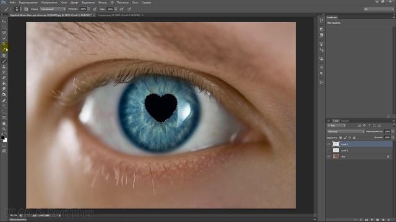This screenshot has width=396, height=222.
Task: Filter layers by shape layers icon
Action: pyautogui.click(x=374, y=126)
